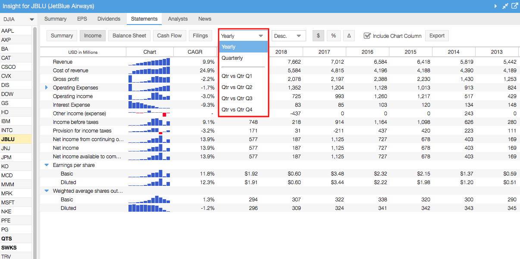The image size is (520, 259).
Task: Collapse the Weighted average shares section
Action: pyautogui.click(x=47, y=191)
